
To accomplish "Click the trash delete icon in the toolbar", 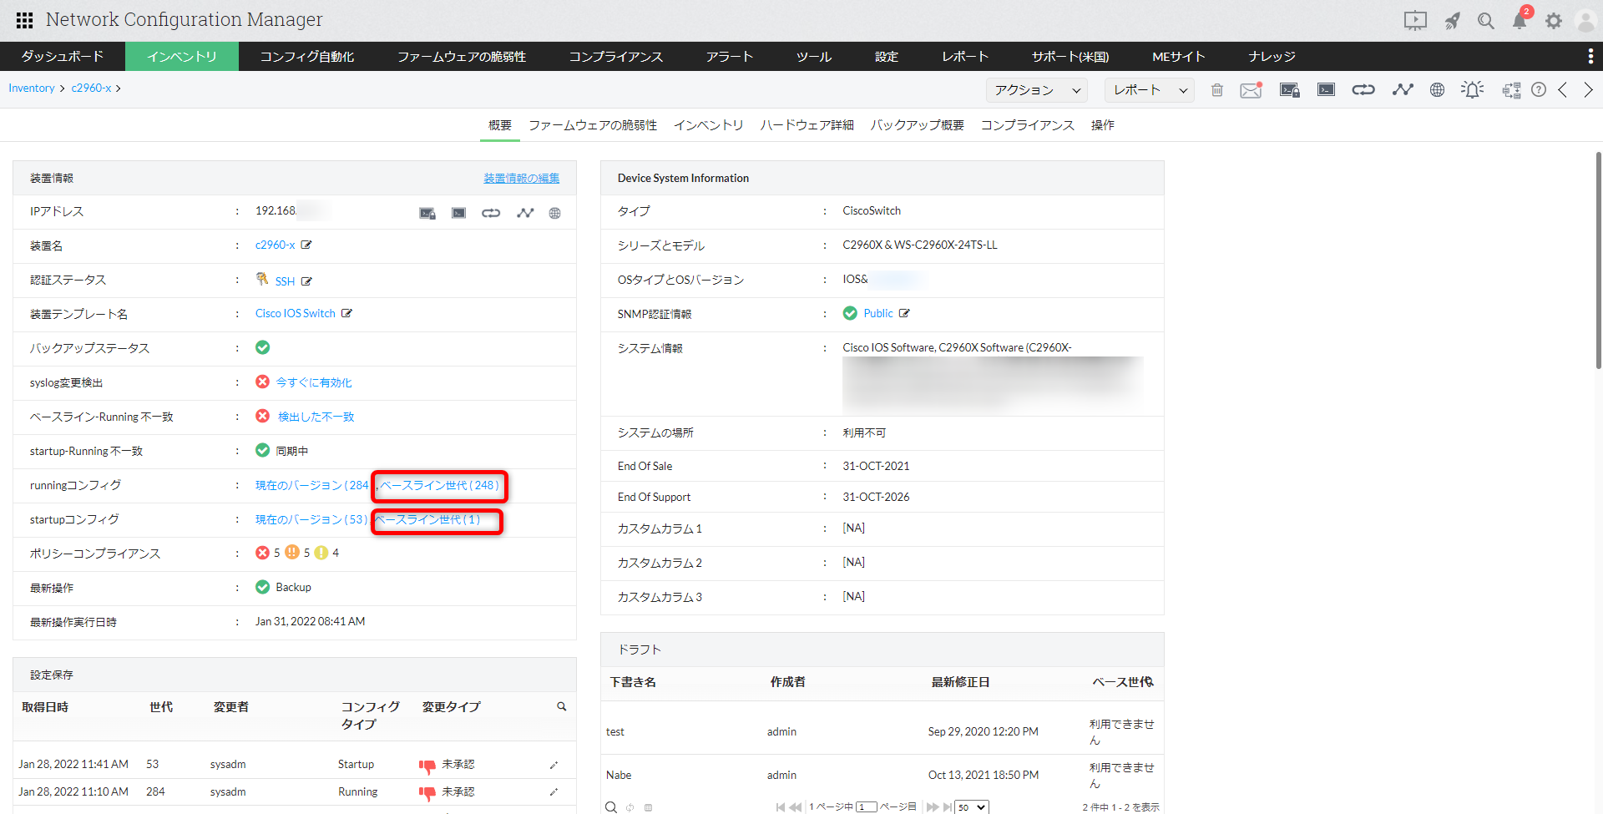I will (x=1217, y=90).
